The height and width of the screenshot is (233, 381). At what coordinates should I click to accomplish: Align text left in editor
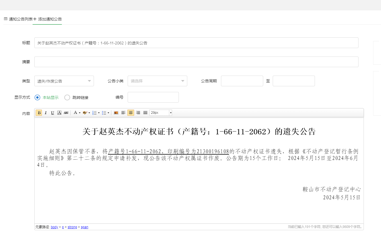click(x=123, y=113)
